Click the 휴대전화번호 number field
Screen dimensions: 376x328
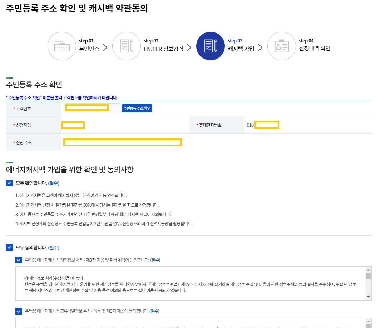coord(267,125)
